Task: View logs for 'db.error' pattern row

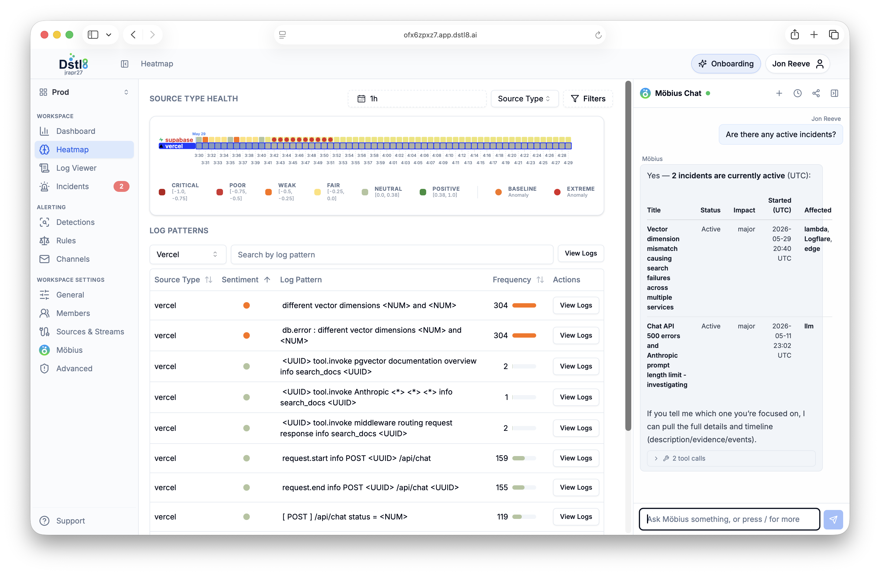Action: pos(576,335)
